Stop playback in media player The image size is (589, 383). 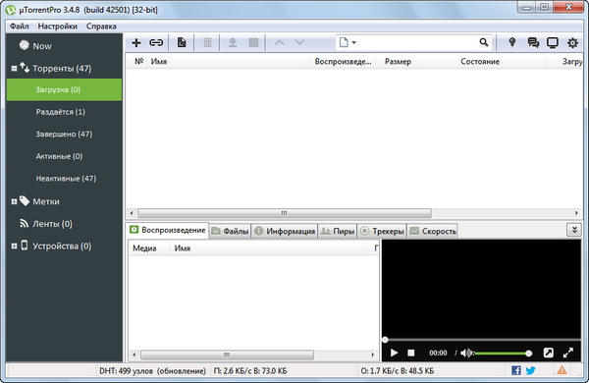click(x=411, y=353)
